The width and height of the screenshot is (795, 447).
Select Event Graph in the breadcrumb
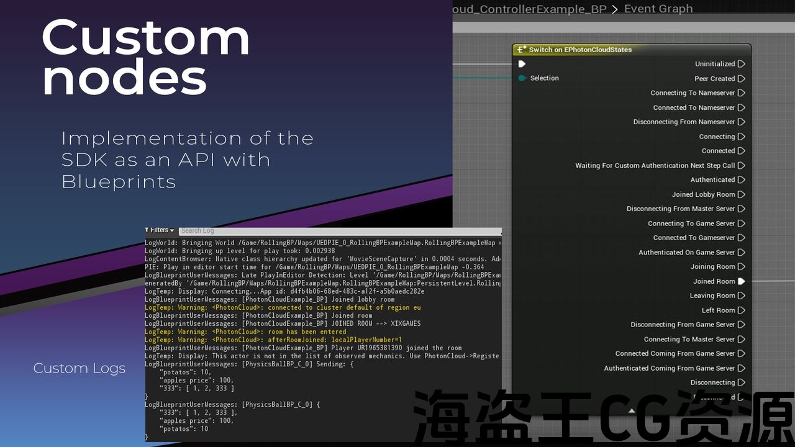(658, 9)
